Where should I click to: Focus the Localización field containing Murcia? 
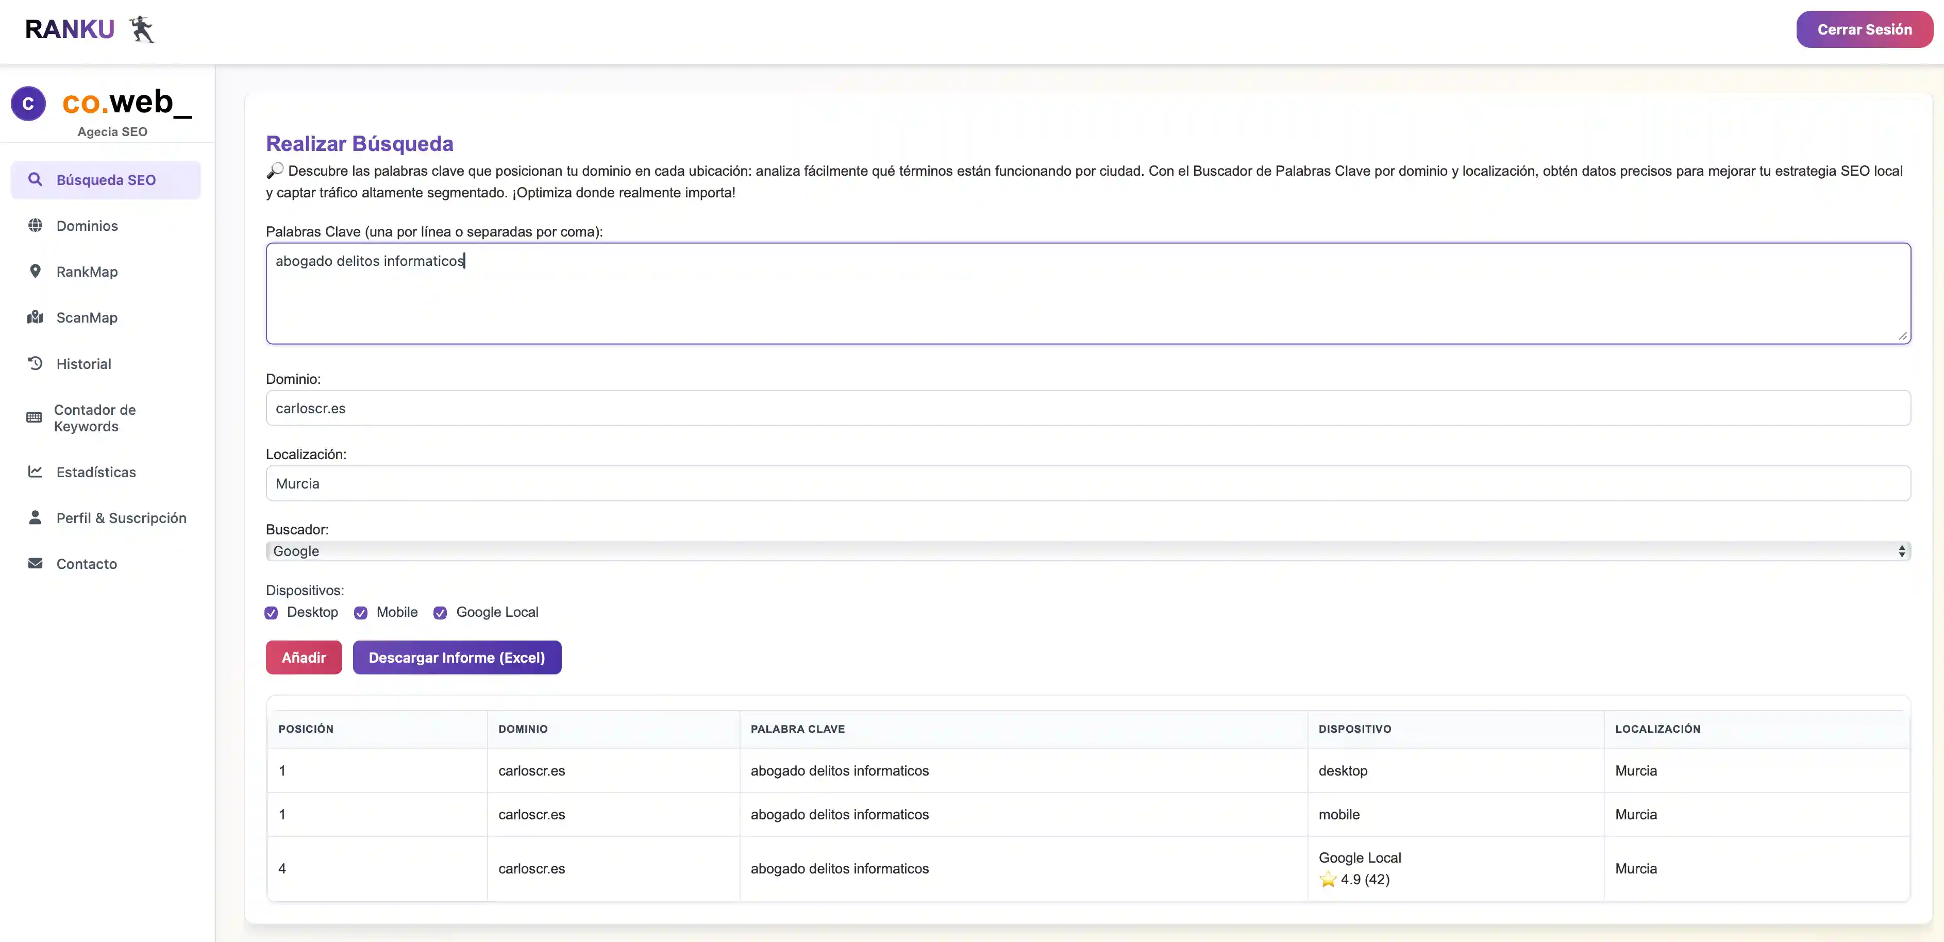point(1087,484)
